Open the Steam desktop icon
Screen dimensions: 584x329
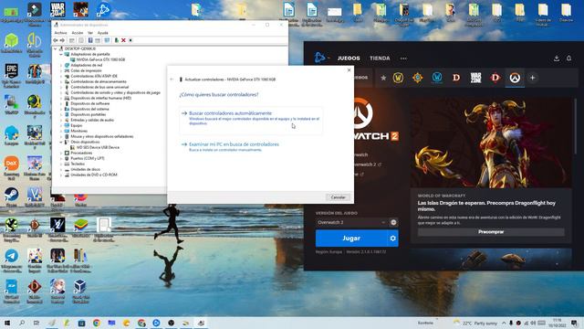pyautogui.click(x=12, y=197)
